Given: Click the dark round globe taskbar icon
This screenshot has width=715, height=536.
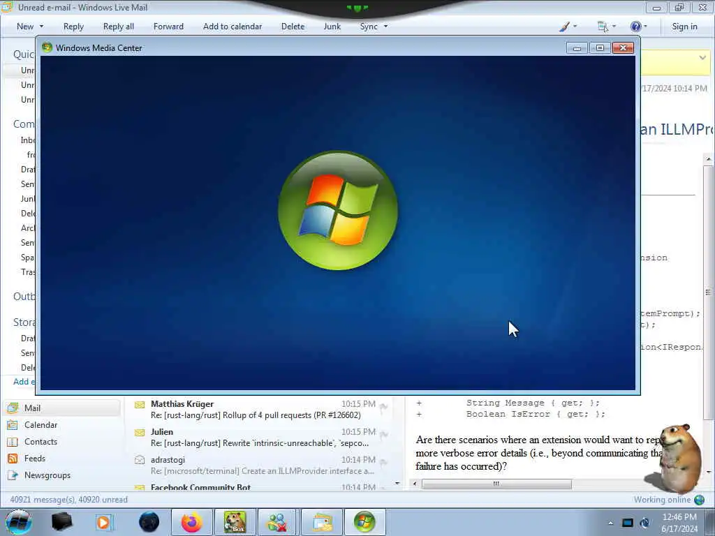Looking at the screenshot, I should click(x=149, y=522).
